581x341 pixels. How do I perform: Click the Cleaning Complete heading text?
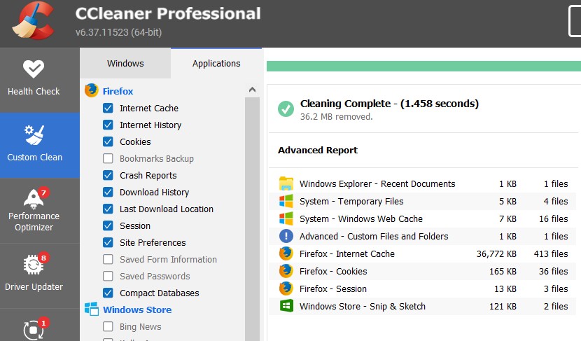pyautogui.click(x=389, y=104)
